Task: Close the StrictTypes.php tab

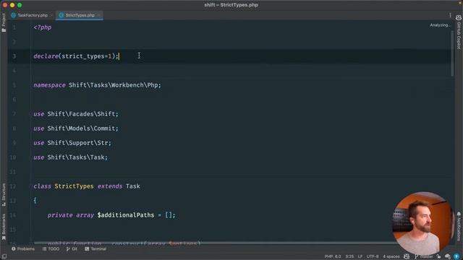Action: 98,15
